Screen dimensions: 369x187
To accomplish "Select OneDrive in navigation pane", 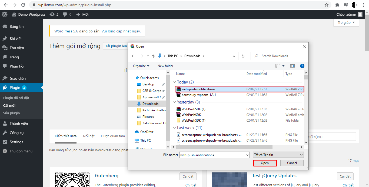I will (x=147, y=132).
